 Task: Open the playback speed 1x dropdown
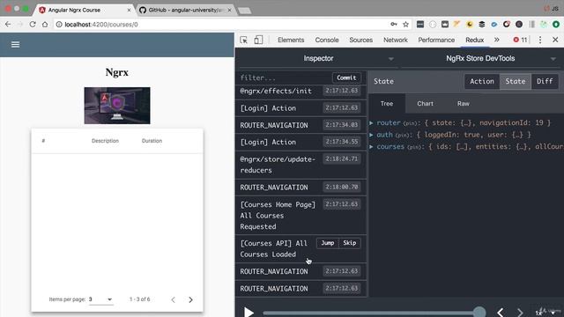tap(545, 313)
